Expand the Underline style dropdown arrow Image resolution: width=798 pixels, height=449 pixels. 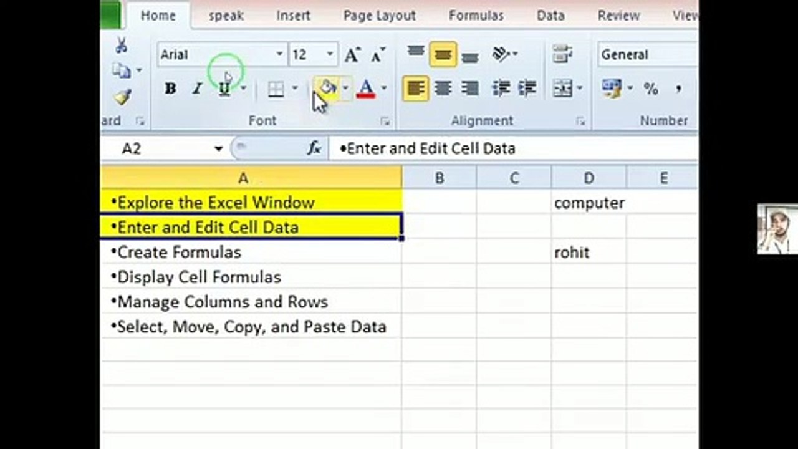pyautogui.click(x=243, y=89)
